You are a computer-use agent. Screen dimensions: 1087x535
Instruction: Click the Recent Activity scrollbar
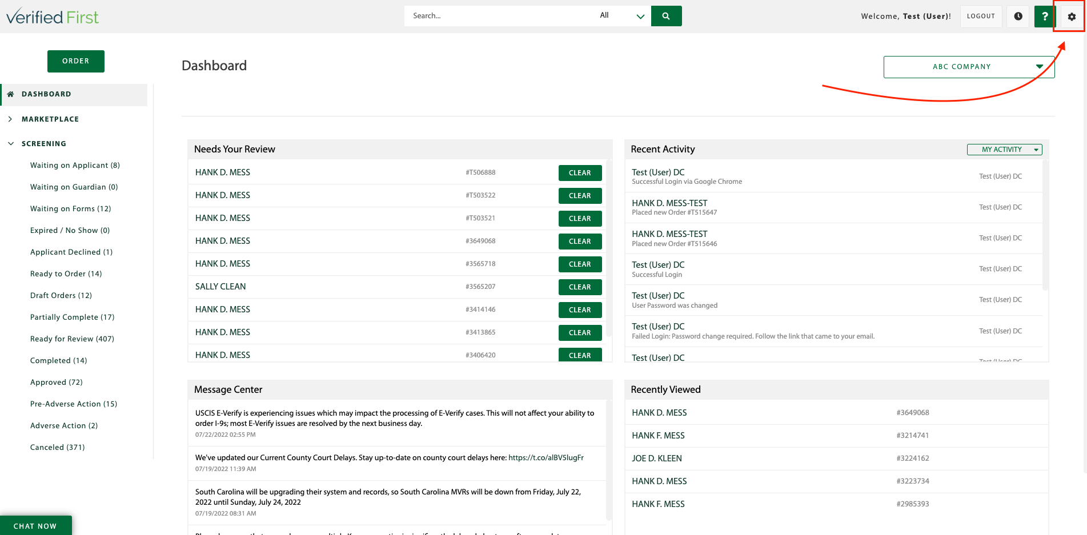pos(1045,226)
